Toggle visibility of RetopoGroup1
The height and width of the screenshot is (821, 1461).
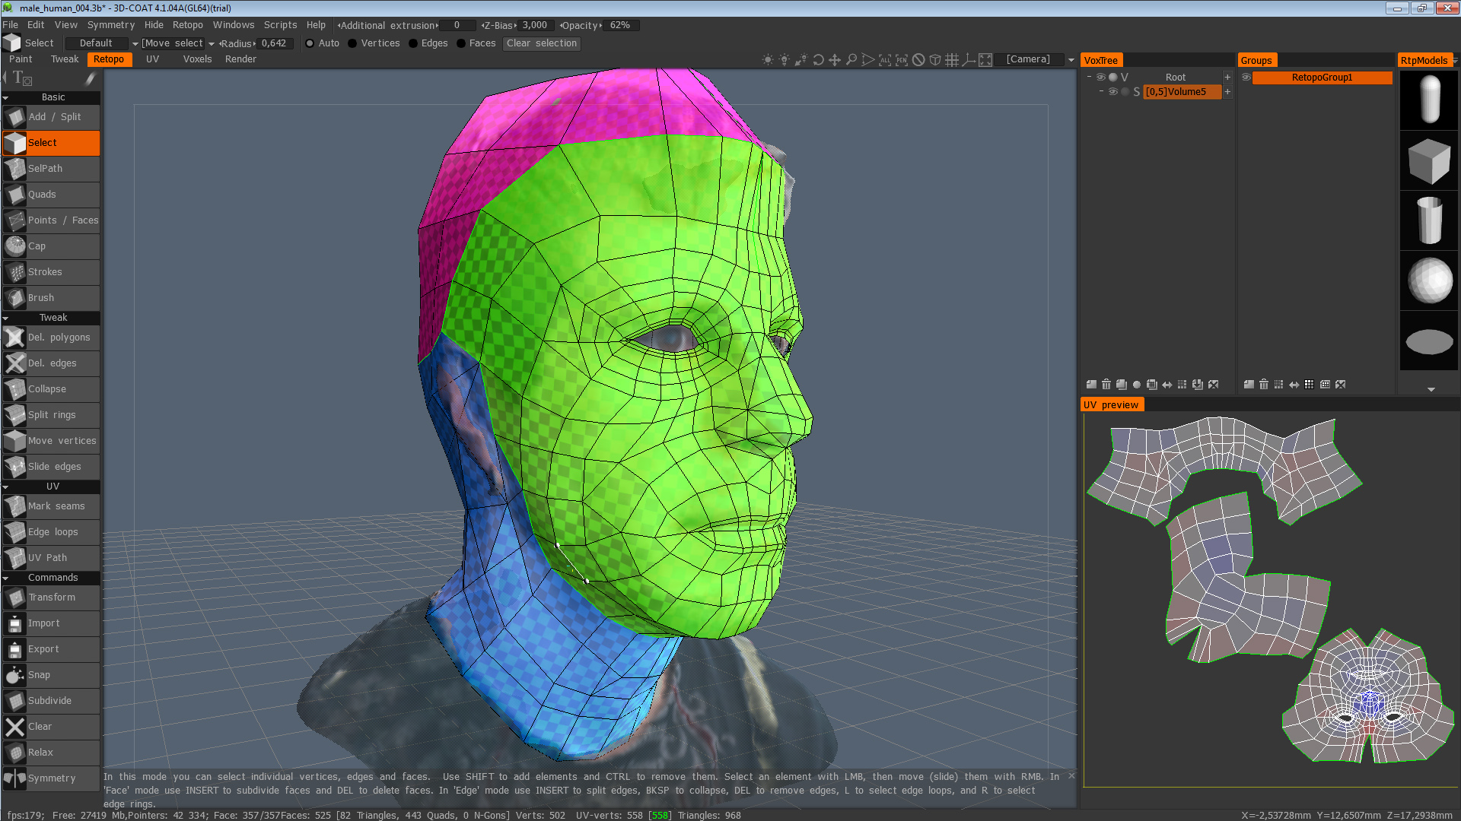(1246, 78)
